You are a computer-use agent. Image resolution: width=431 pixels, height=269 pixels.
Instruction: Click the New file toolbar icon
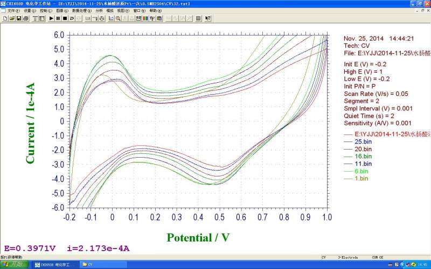click(5, 18)
